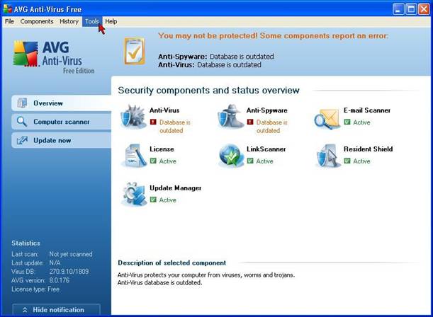Click Anti-Virus "Database is outdated" status text
The width and height of the screenshot is (433, 317).
coord(175,126)
